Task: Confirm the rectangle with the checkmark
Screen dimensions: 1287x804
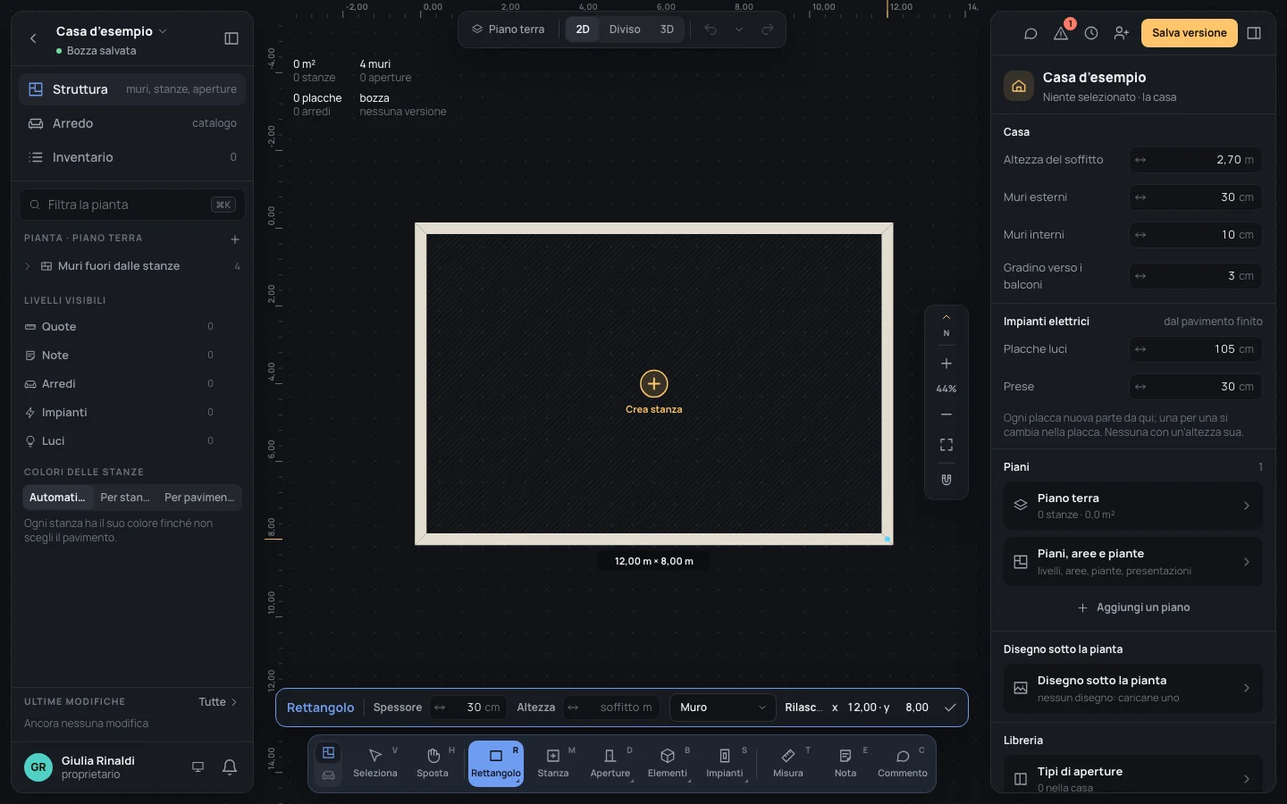Action: click(x=950, y=708)
